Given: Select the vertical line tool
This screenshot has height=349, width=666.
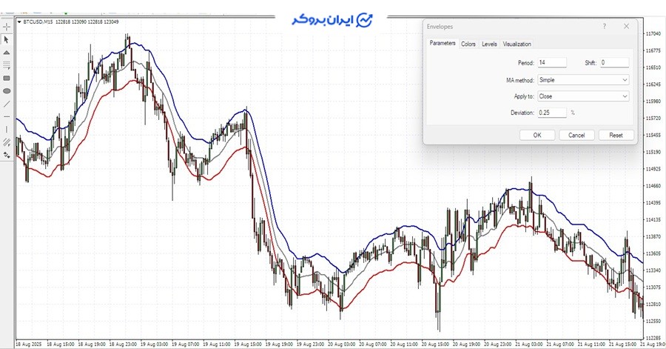Looking at the screenshot, I should tap(7, 129).
